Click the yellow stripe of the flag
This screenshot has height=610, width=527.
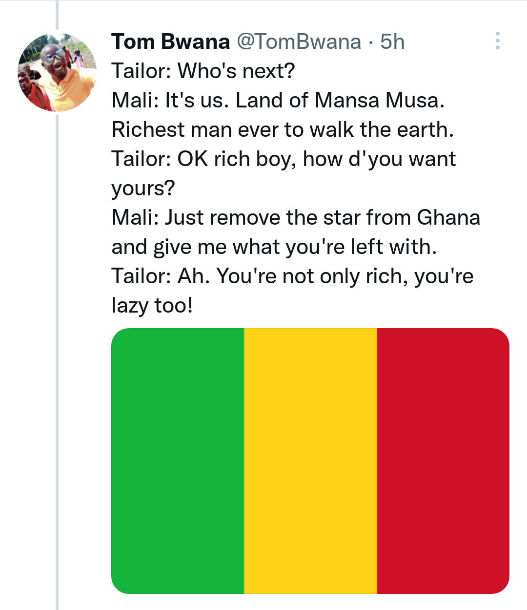tap(310, 461)
